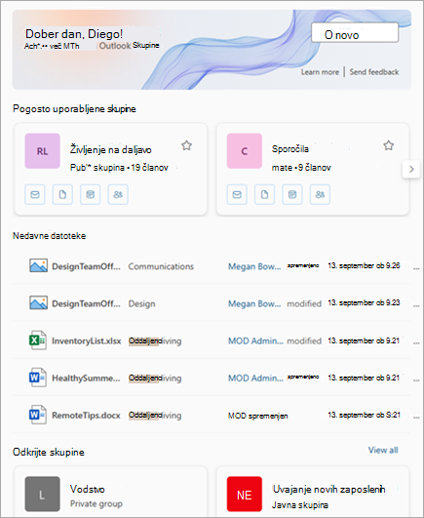Open DesignTeamOff file in Communications
The width and height of the screenshot is (424, 518).
(86, 266)
